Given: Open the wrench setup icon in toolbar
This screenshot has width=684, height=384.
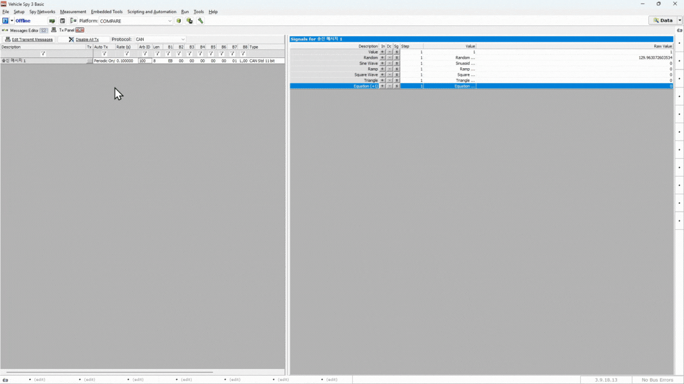Looking at the screenshot, I should (x=201, y=21).
